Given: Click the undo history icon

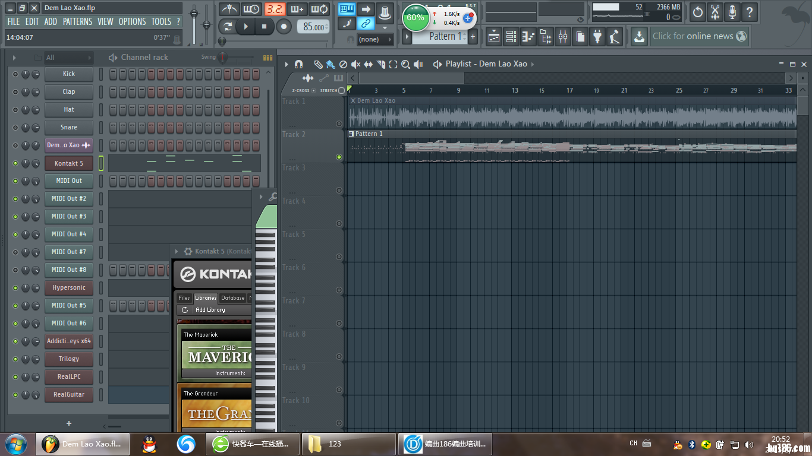Looking at the screenshot, I should [x=698, y=11].
